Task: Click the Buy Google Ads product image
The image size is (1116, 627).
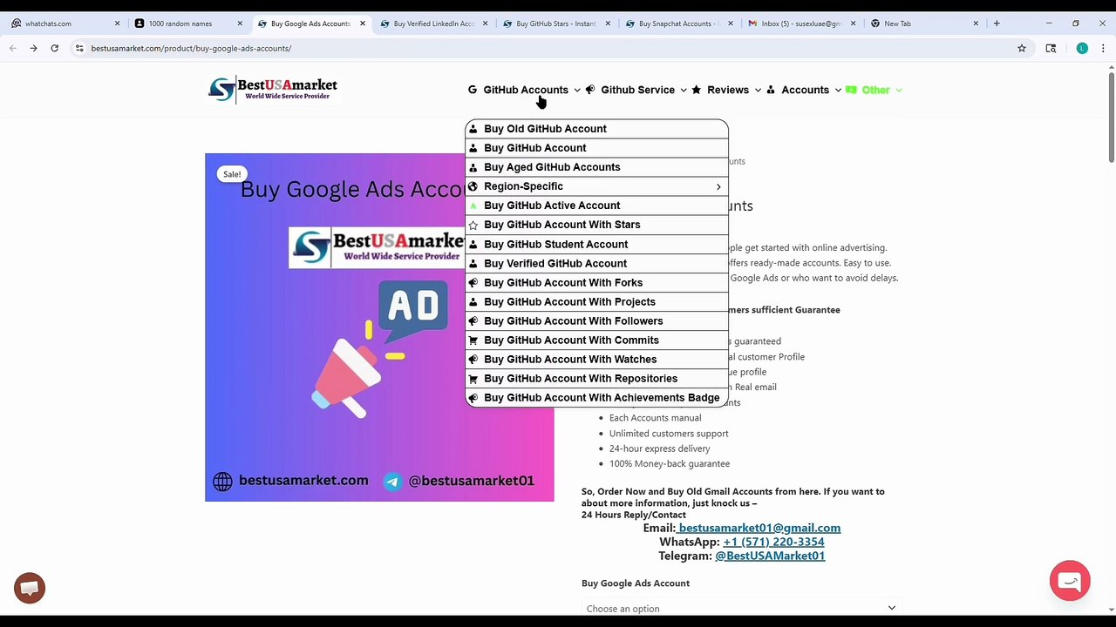Action: (379, 327)
